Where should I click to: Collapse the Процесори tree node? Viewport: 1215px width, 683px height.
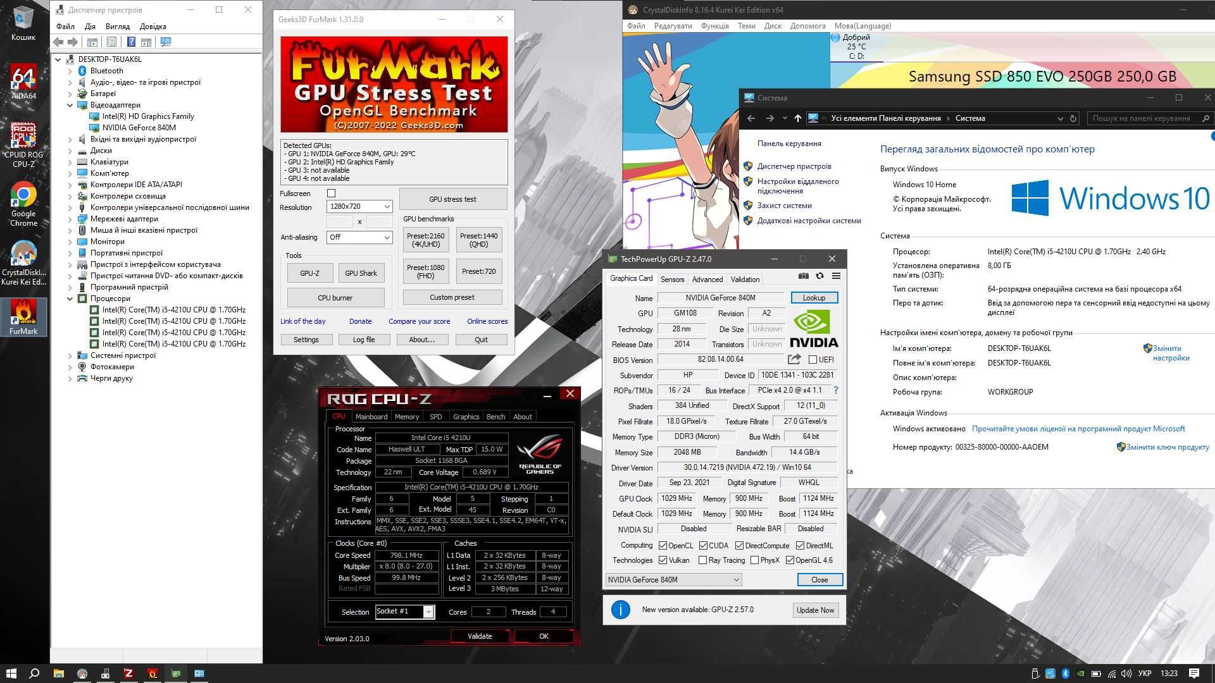[70, 298]
